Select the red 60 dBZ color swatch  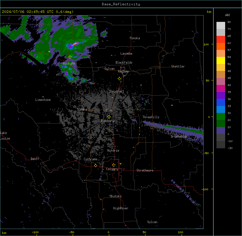click(x=221, y=40)
